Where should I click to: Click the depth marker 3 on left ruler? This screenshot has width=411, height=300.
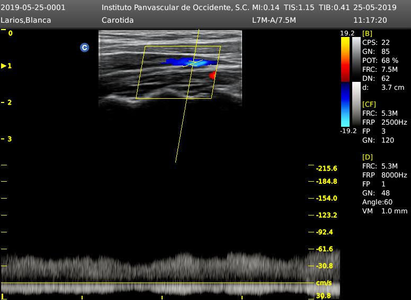click(10, 139)
